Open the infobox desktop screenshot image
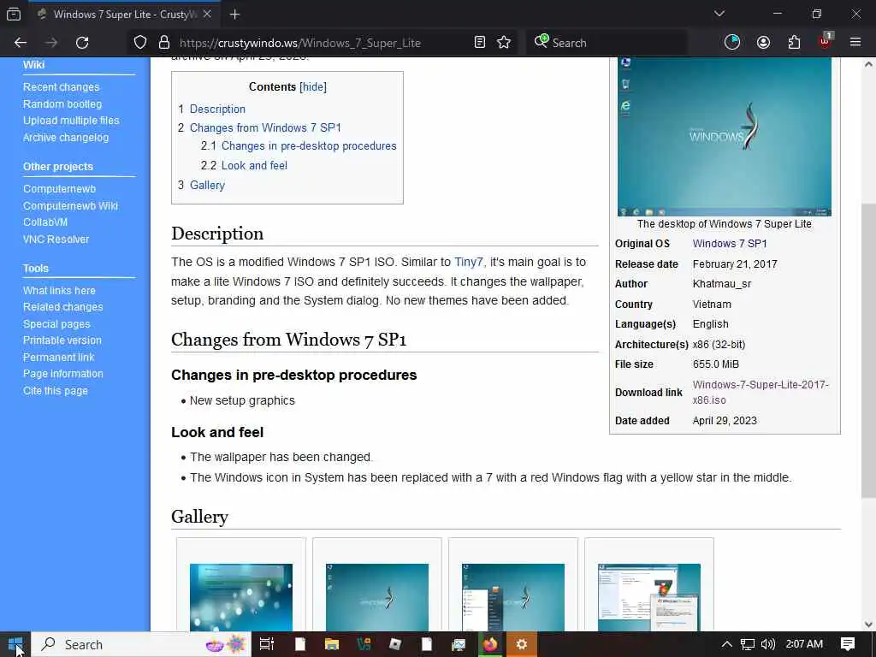The width and height of the screenshot is (876, 657). click(724, 137)
